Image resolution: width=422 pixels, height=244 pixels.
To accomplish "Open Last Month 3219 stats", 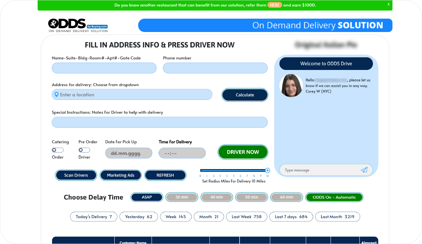I will pyautogui.click(x=338, y=217).
